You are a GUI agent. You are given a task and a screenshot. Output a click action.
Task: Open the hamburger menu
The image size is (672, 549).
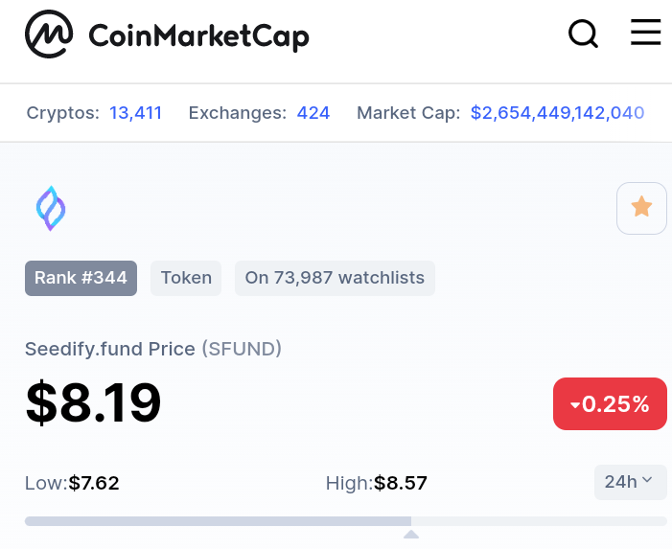[645, 32]
